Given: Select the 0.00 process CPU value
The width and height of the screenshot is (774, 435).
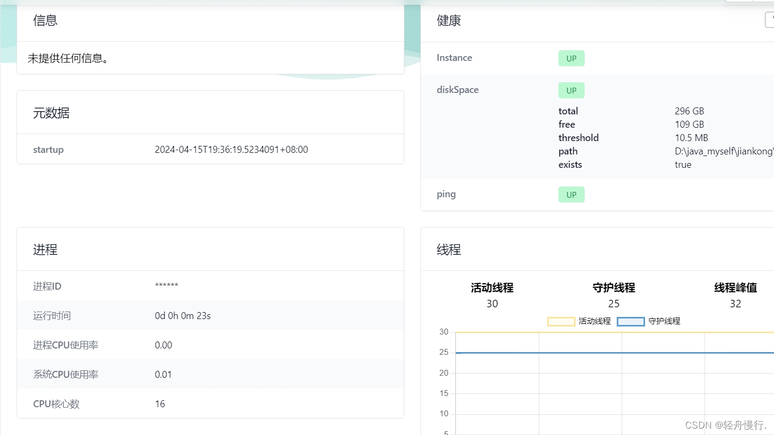Looking at the screenshot, I should coord(164,345).
